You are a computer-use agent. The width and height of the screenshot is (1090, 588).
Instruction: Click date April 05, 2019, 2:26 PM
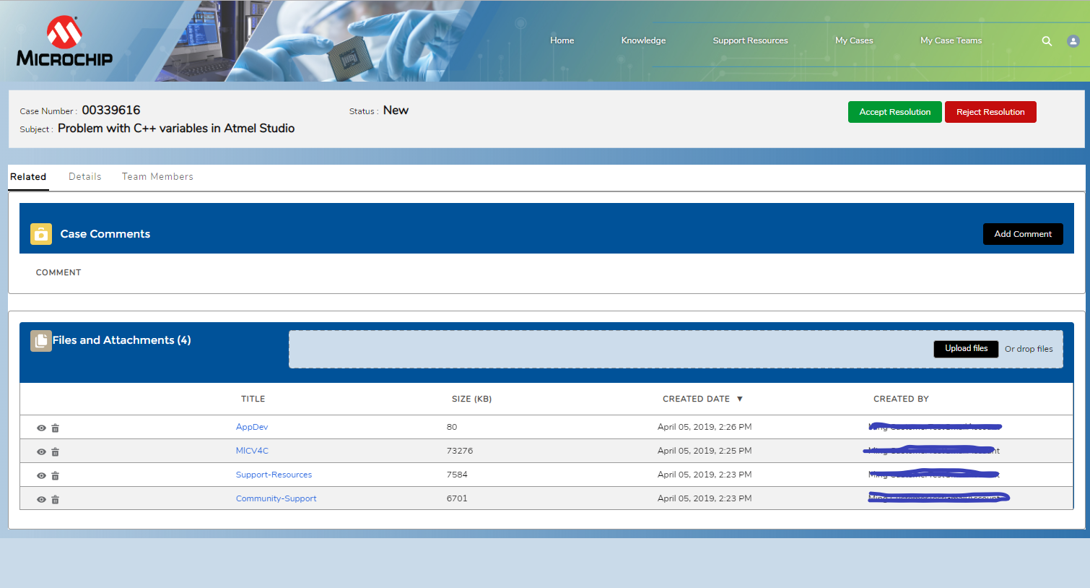705,427
